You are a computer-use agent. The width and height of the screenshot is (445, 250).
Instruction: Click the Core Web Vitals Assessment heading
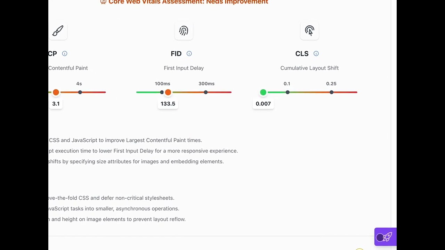click(184, 2)
